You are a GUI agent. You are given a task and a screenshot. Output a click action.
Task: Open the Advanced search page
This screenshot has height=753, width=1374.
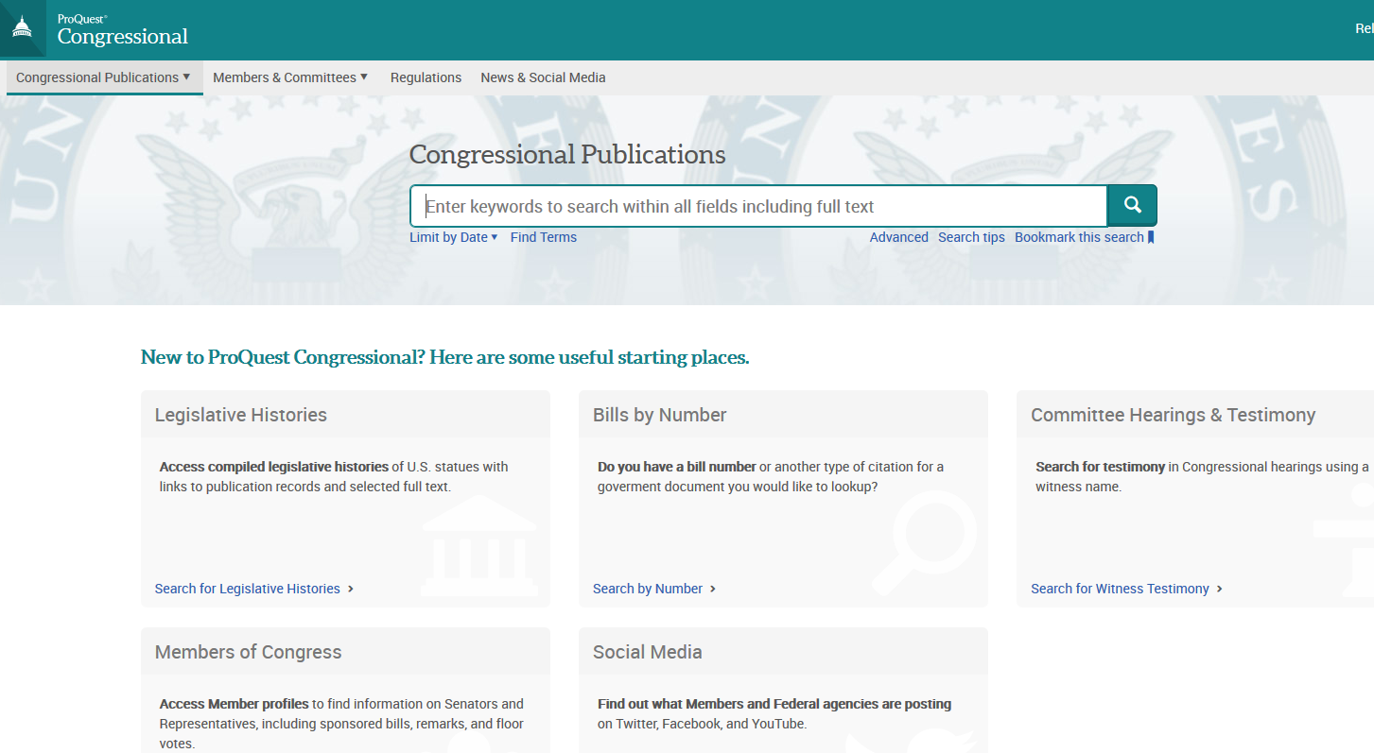pos(898,237)
